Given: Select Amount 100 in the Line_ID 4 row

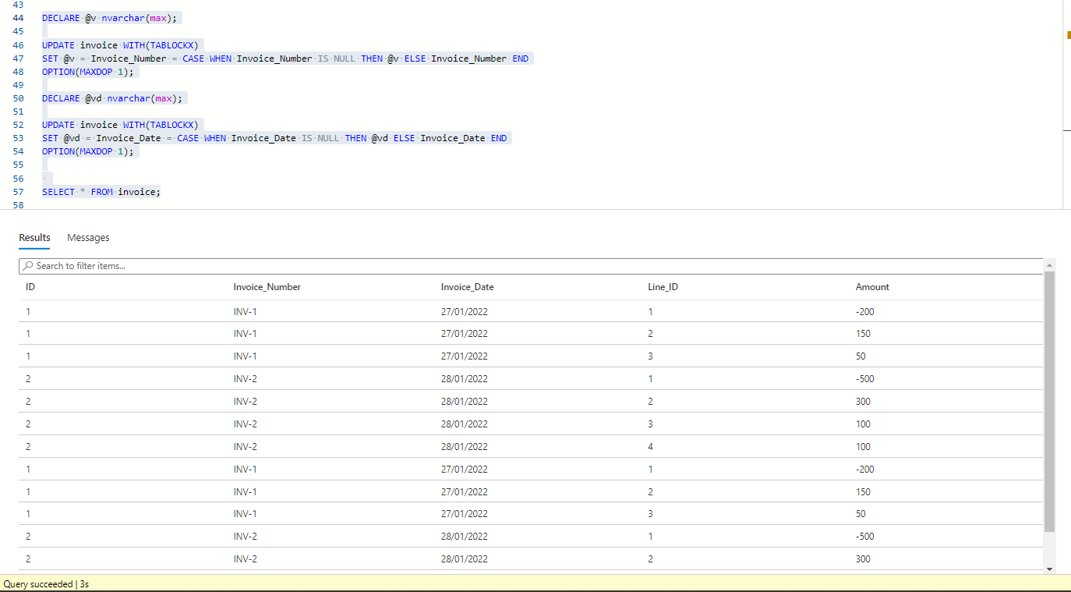Looking at the screenshot, I should [x=863, y=447].
